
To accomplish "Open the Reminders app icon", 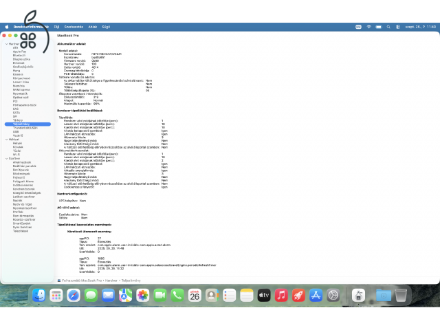I will [x=229, y=295].
